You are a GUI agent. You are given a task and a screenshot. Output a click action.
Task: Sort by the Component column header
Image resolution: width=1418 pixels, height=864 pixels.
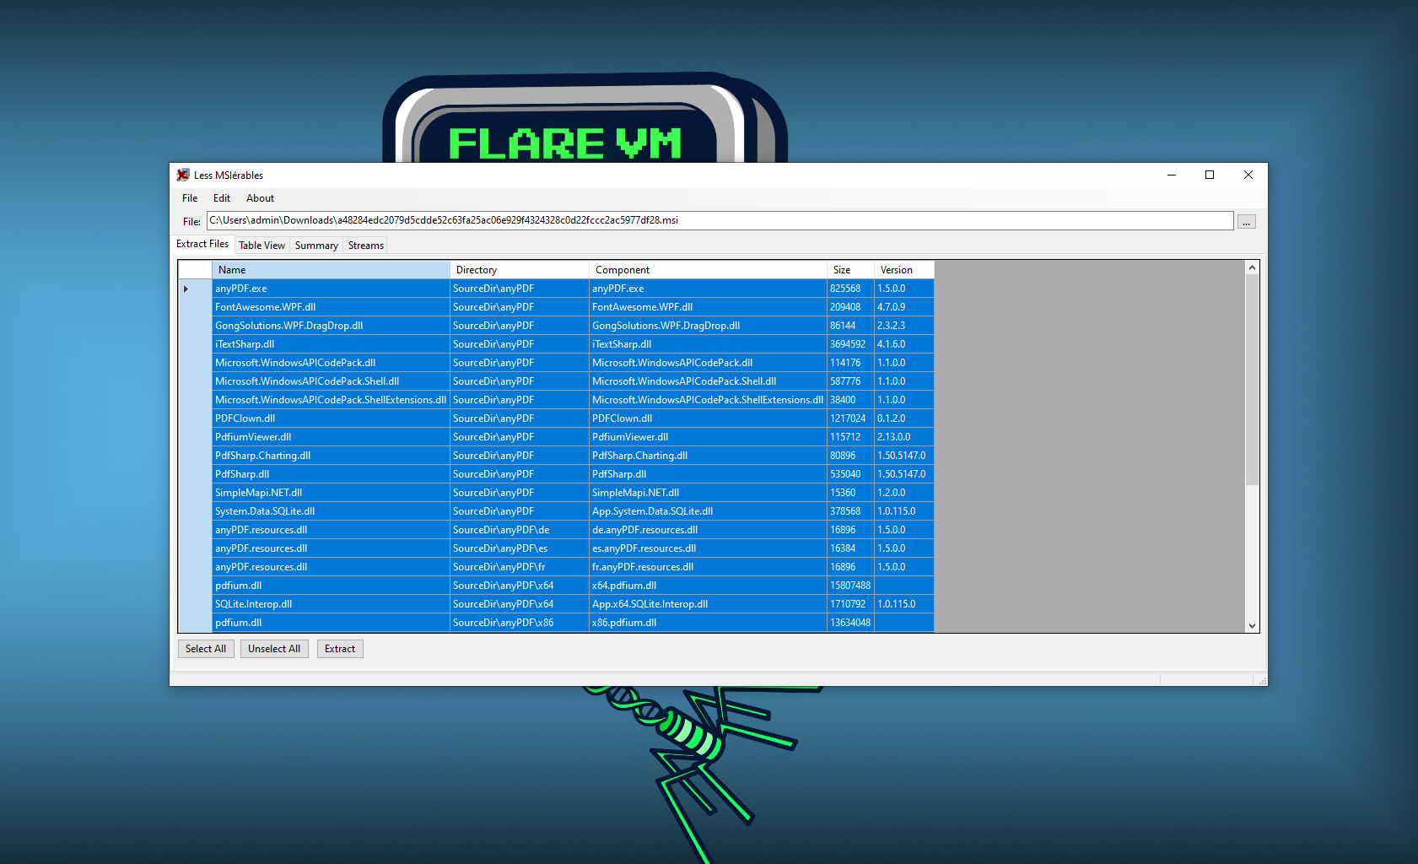pyautogui.click(x=708, y=270)
